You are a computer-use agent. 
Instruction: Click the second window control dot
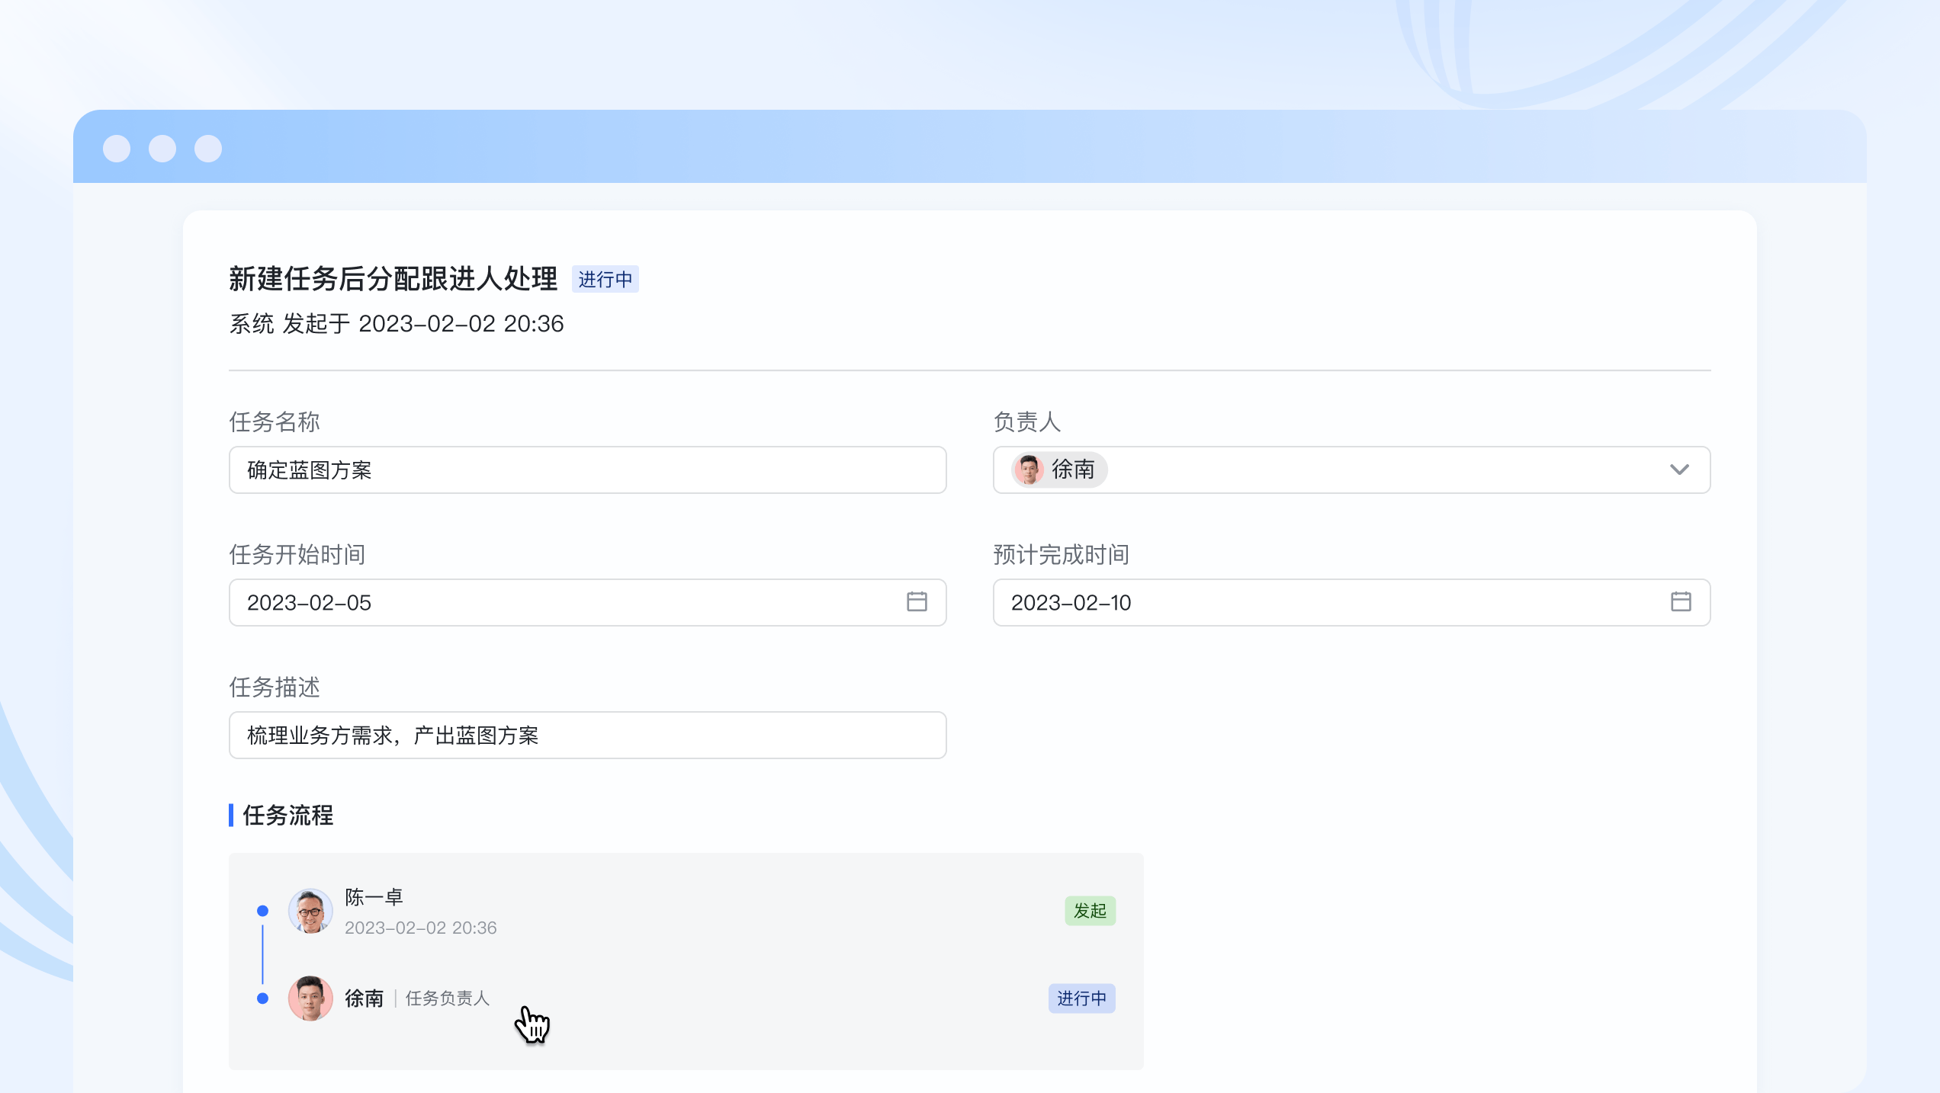pos(162,148)
